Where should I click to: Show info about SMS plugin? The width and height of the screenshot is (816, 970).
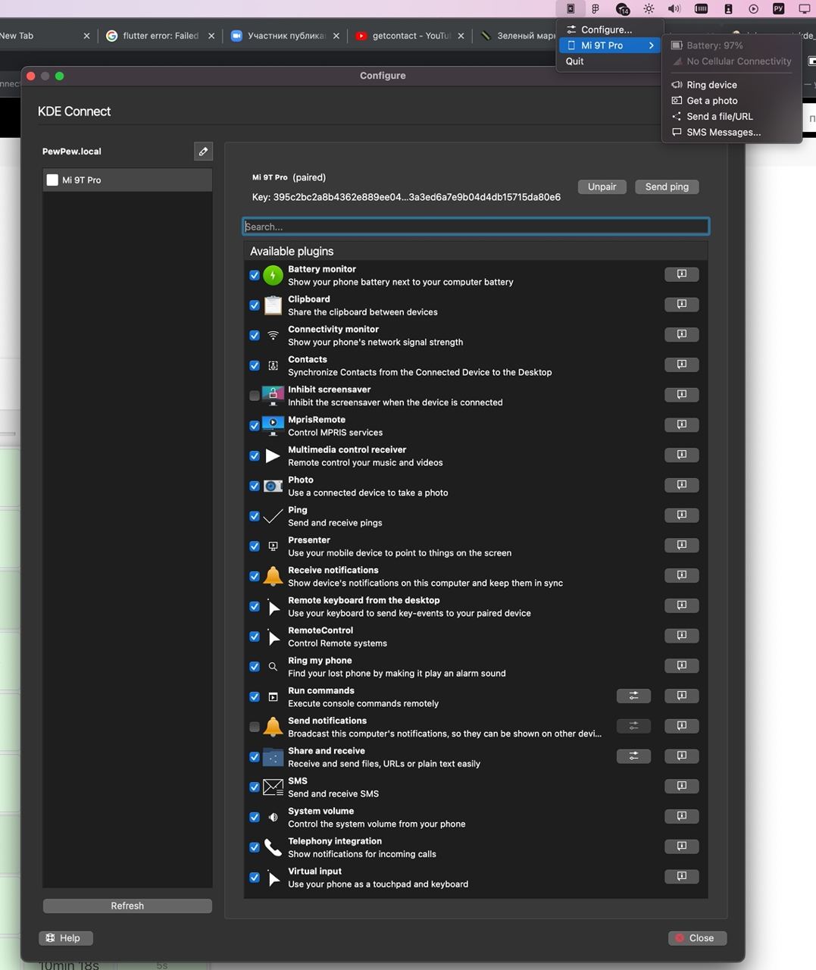(x=681, y=786)
